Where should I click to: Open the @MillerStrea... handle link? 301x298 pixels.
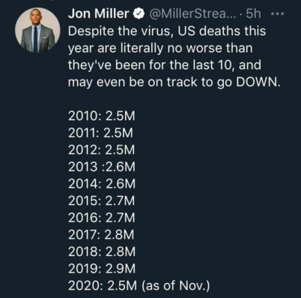(192, 14)
